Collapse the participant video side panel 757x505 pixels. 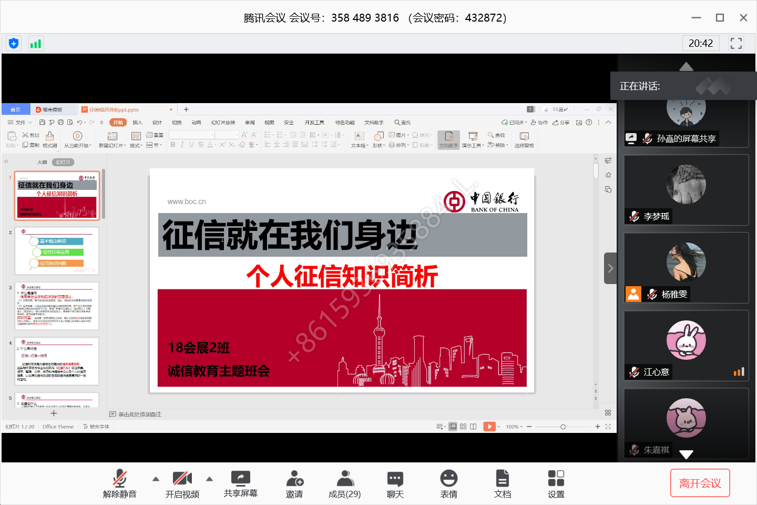click(x=610, y=268)
